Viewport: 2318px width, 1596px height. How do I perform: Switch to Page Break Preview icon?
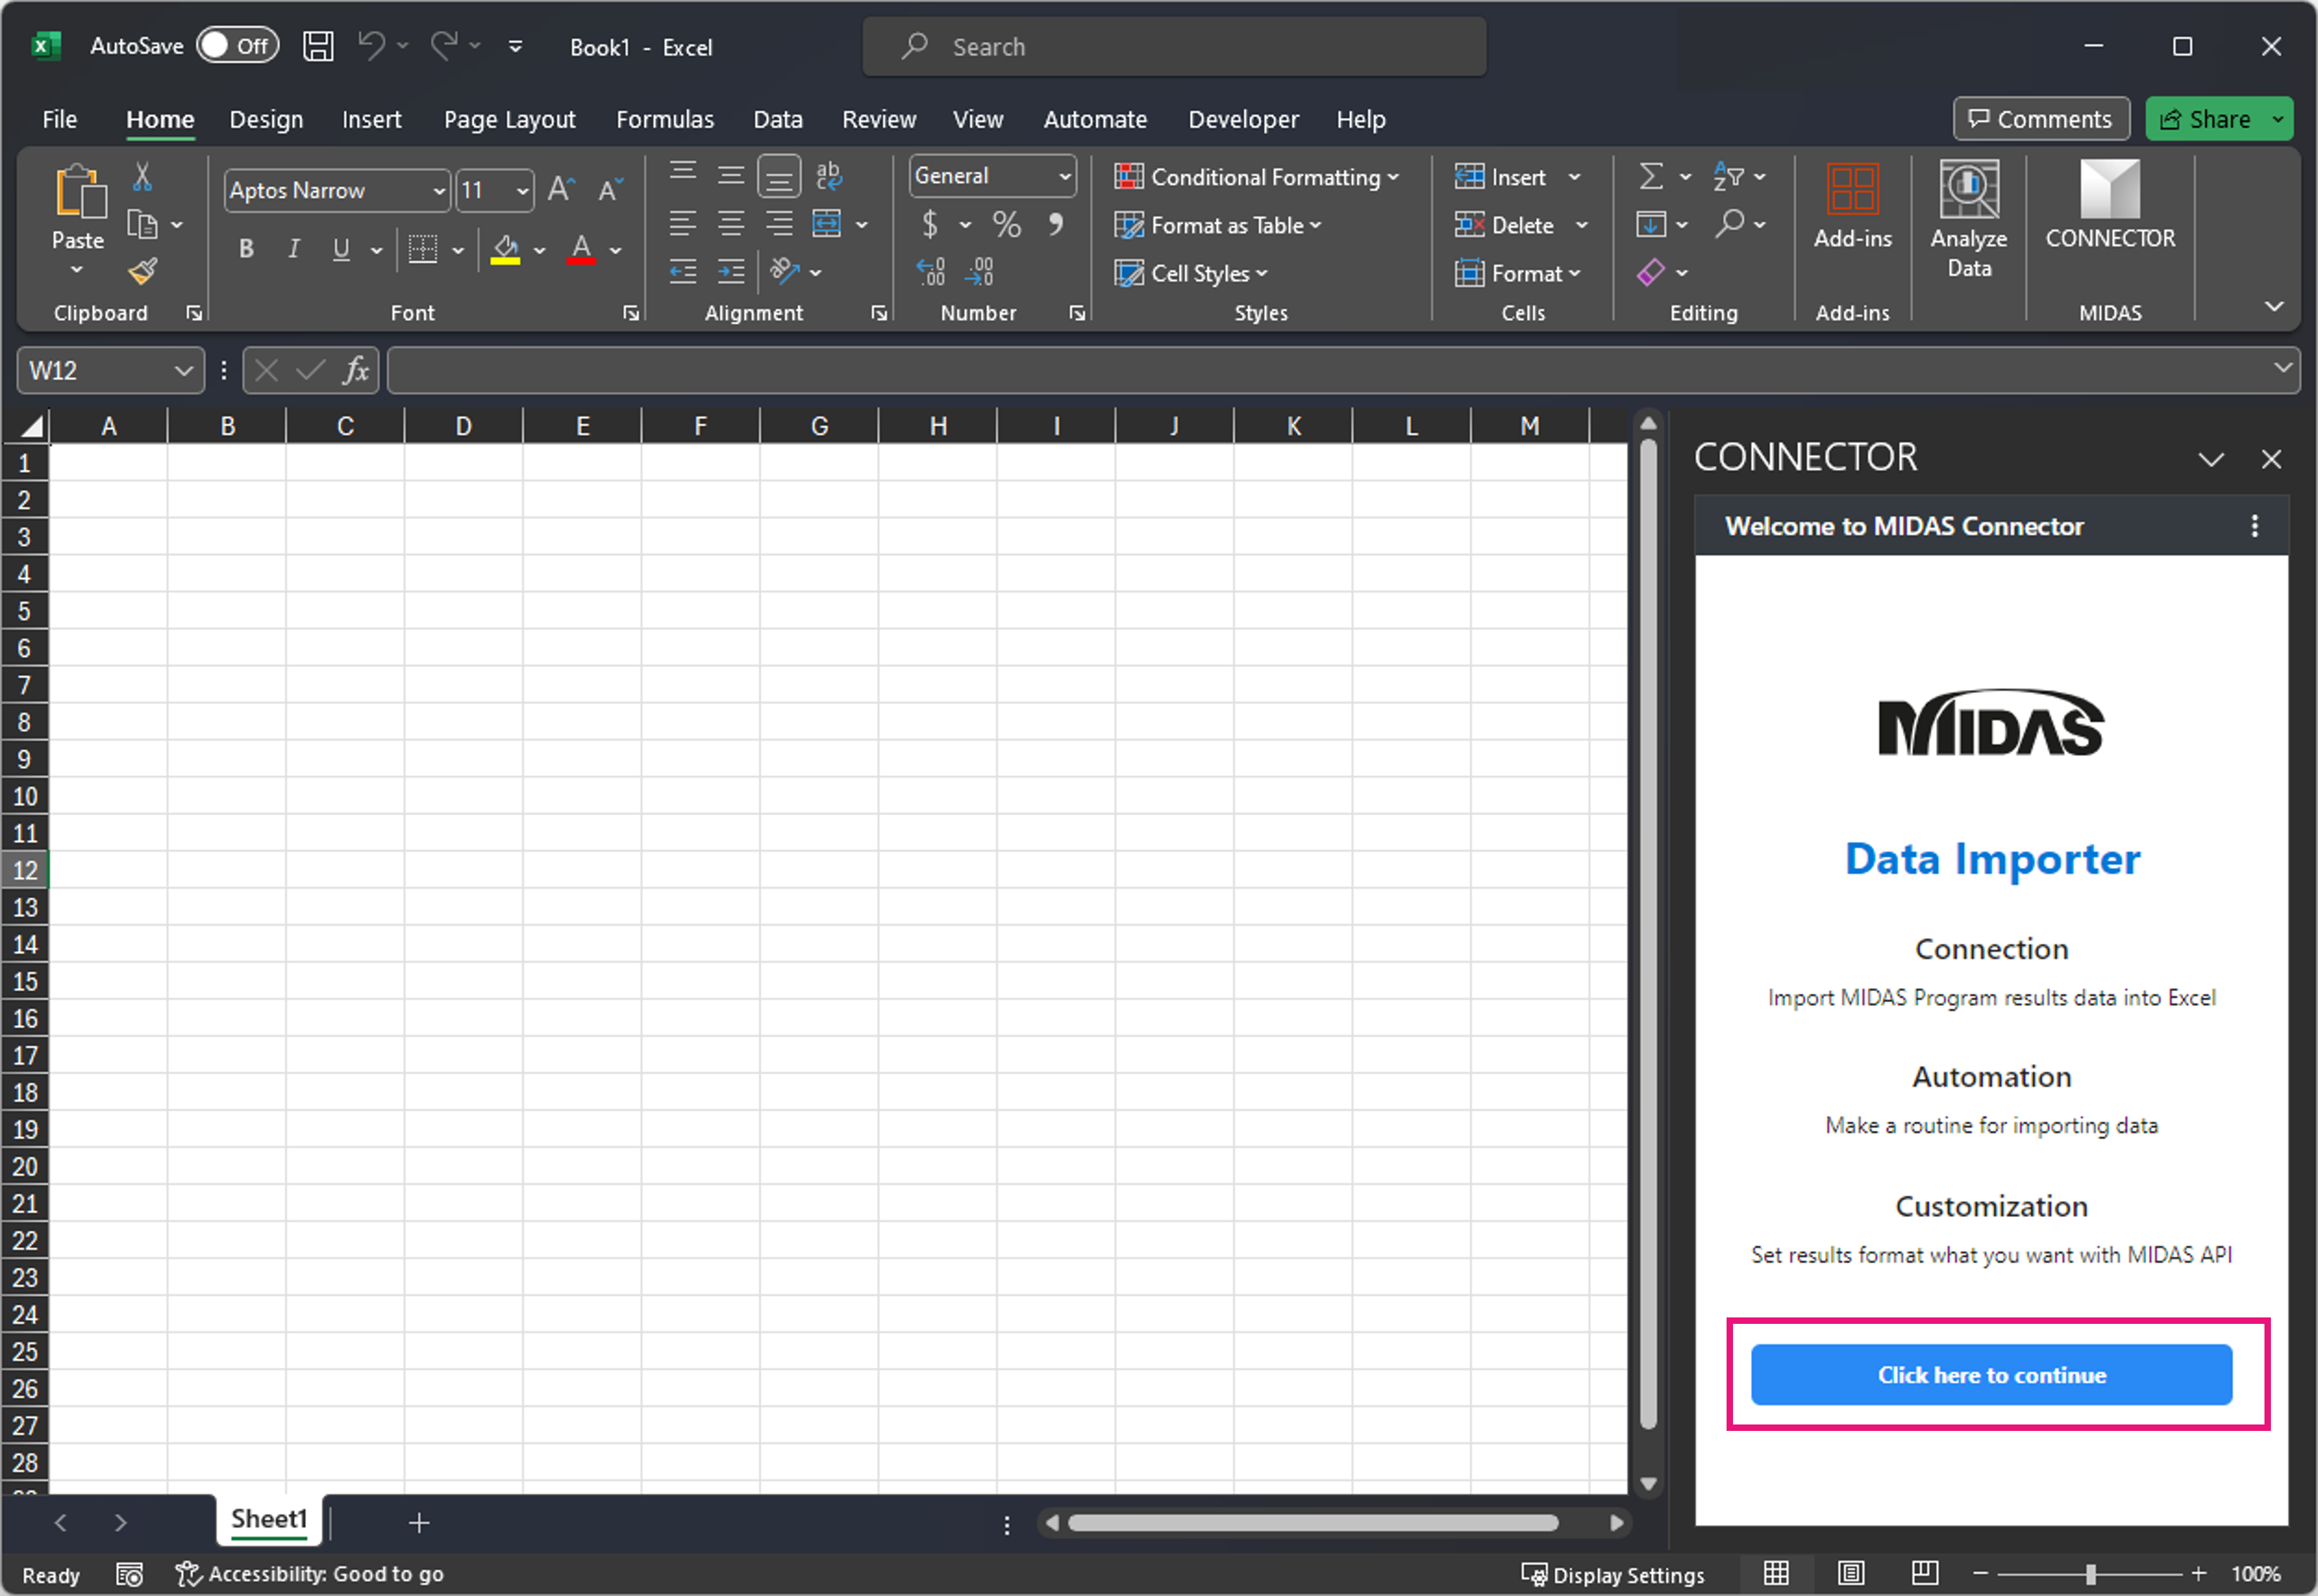(1925, 1574)
